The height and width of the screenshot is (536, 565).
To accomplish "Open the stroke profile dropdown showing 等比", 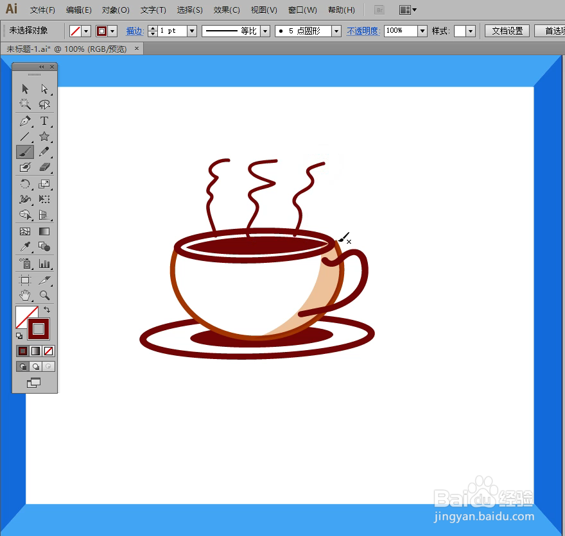I will pyautogui.click(x=265, y=31).
